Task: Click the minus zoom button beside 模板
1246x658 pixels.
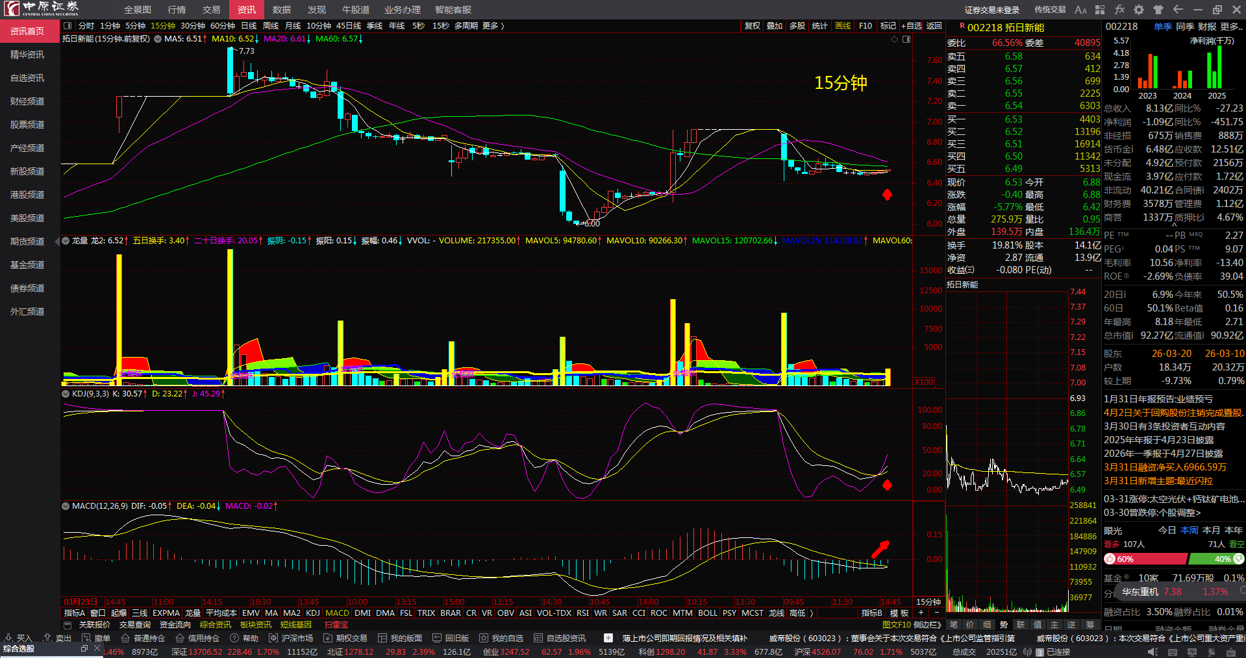Action: 936,613
